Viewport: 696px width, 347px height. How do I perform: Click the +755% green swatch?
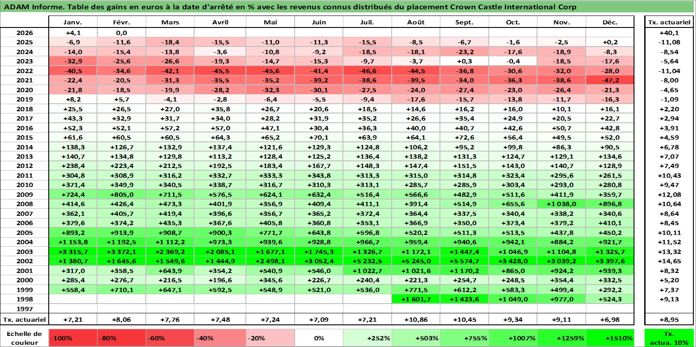coord(464,338)
